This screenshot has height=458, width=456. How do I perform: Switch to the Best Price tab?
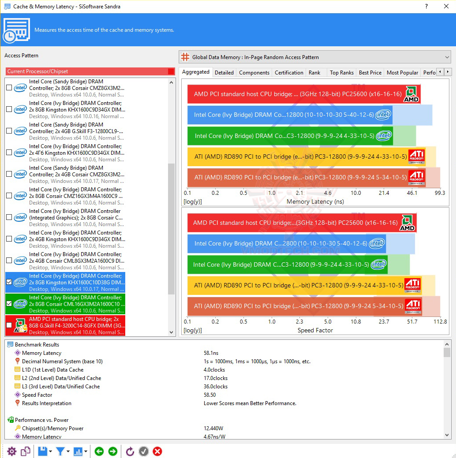pyautogui.click(x=370, y=72)
